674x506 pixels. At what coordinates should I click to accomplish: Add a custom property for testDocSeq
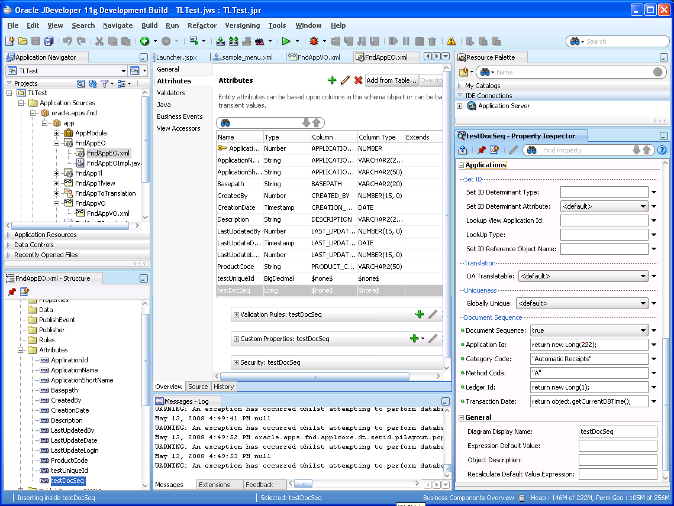pos(414,339)
